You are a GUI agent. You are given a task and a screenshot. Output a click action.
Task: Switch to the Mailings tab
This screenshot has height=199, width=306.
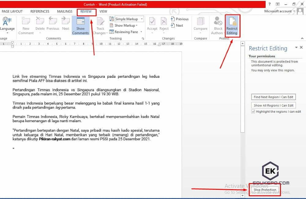coord(65,11)
